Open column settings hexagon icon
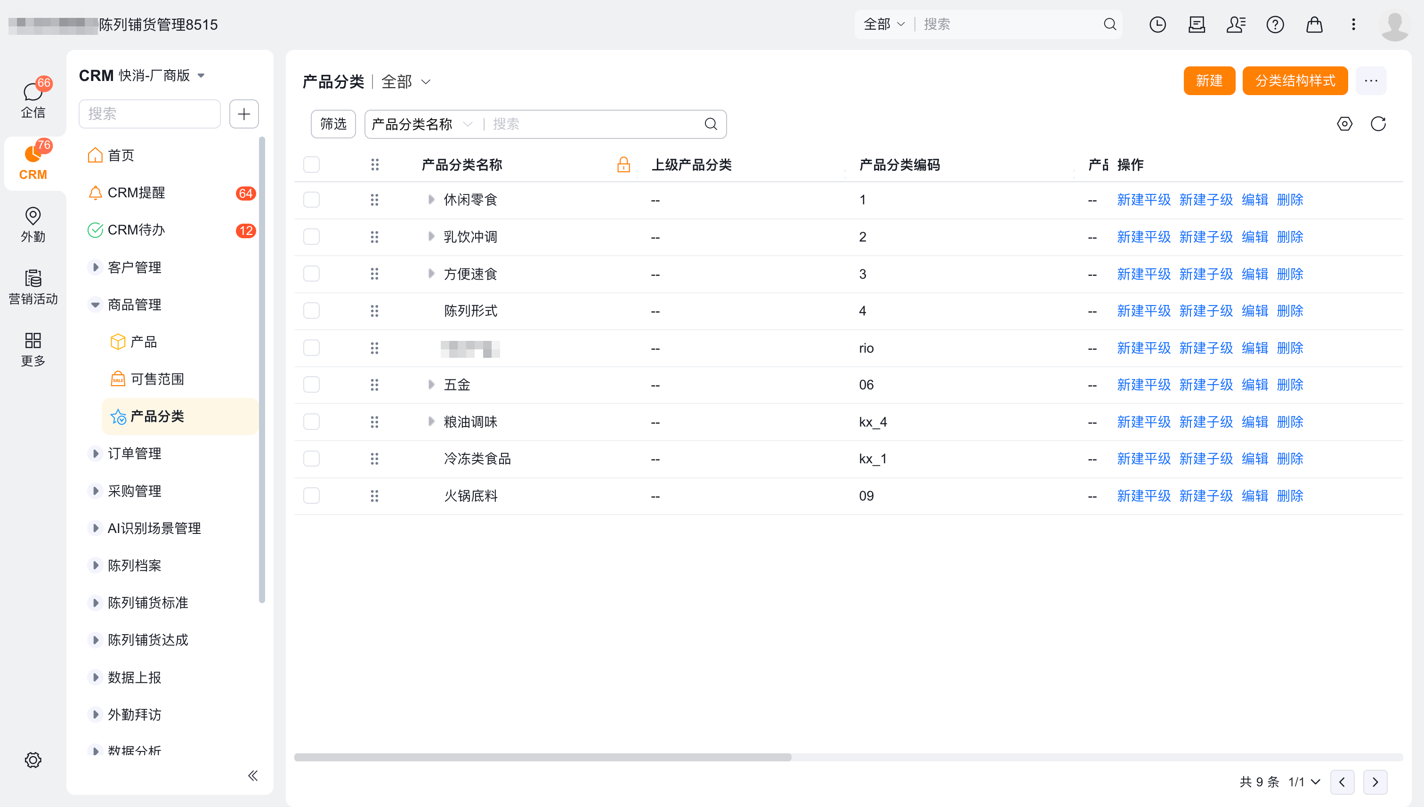 tap(1344, 124)
